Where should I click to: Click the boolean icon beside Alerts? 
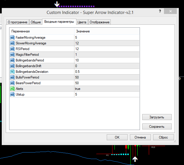(x=12, y=89)
